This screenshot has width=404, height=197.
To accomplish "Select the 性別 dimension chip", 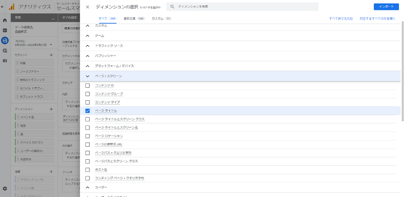I will coord(34,125).
